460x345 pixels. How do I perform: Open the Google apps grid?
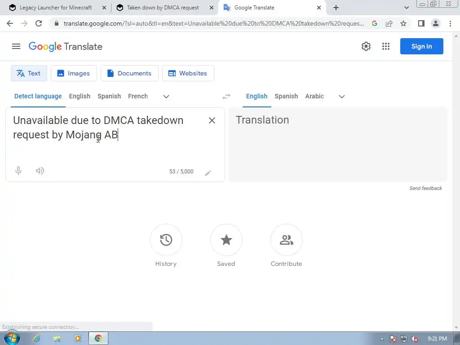pos(386,46)
